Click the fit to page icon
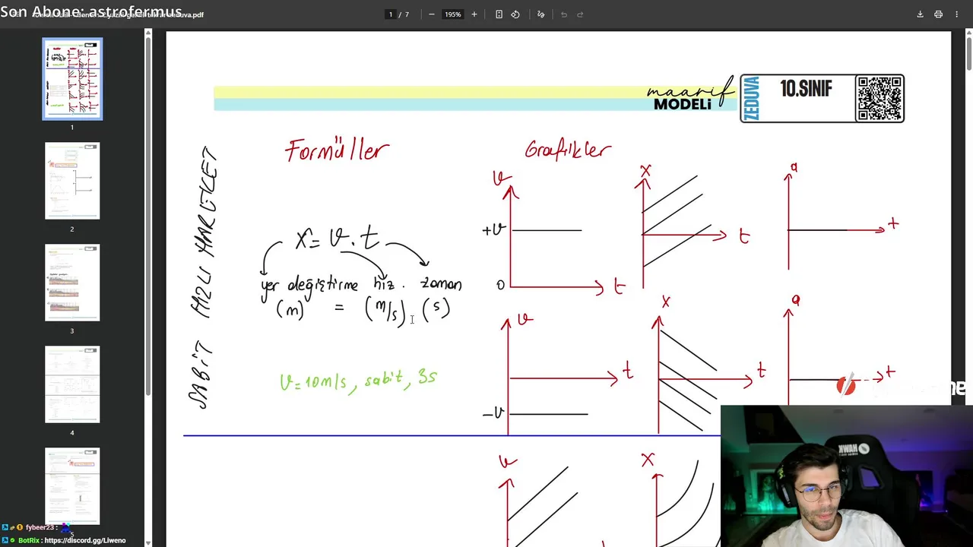This screenshot has width=973, height=547. (x=499, y=14)
